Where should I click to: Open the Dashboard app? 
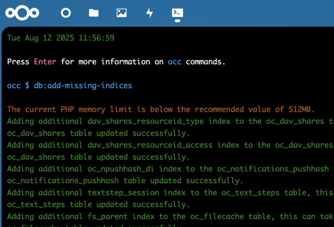point(66,13)
